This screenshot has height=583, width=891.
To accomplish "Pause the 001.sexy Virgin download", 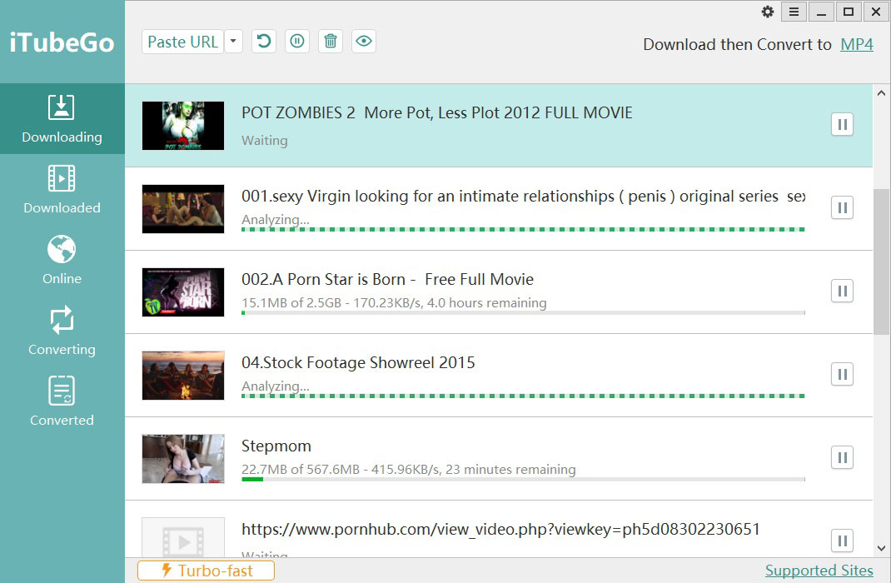I will [x=842, y=208].
